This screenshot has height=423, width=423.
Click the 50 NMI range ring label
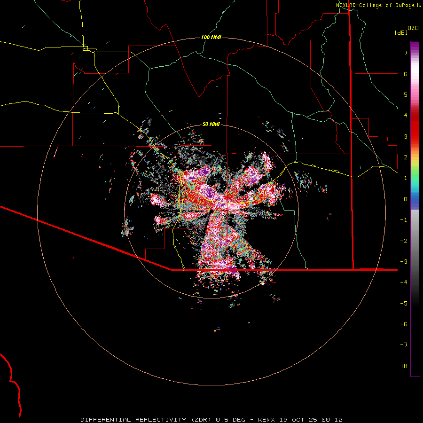click(211, 124)
